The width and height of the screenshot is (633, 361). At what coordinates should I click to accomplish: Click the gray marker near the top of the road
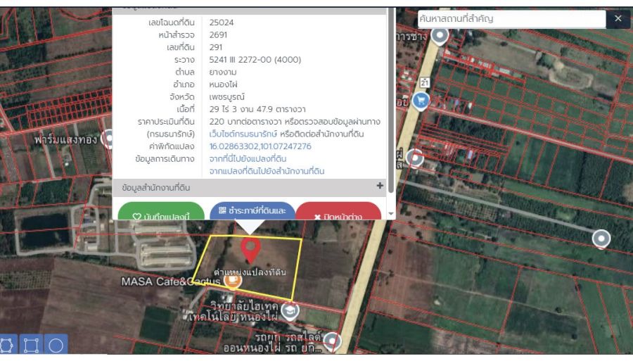(x=441, y=35)
